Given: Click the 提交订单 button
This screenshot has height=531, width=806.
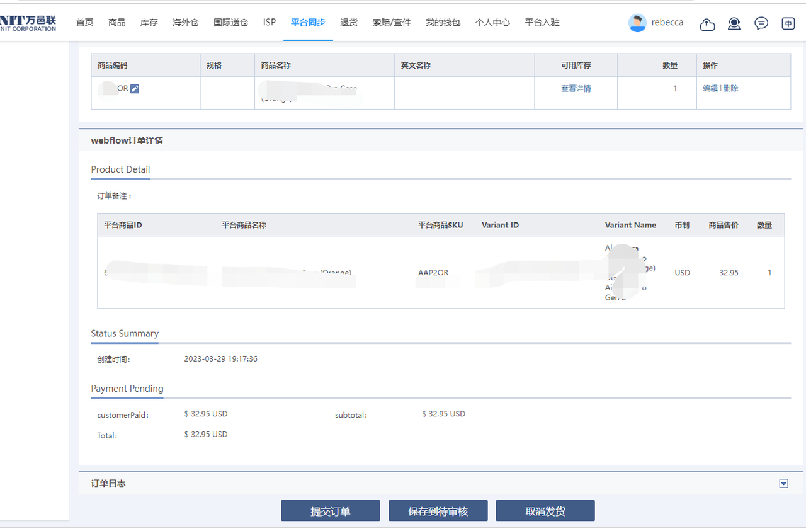Looking at the screenshot, I should click(331, 511).
